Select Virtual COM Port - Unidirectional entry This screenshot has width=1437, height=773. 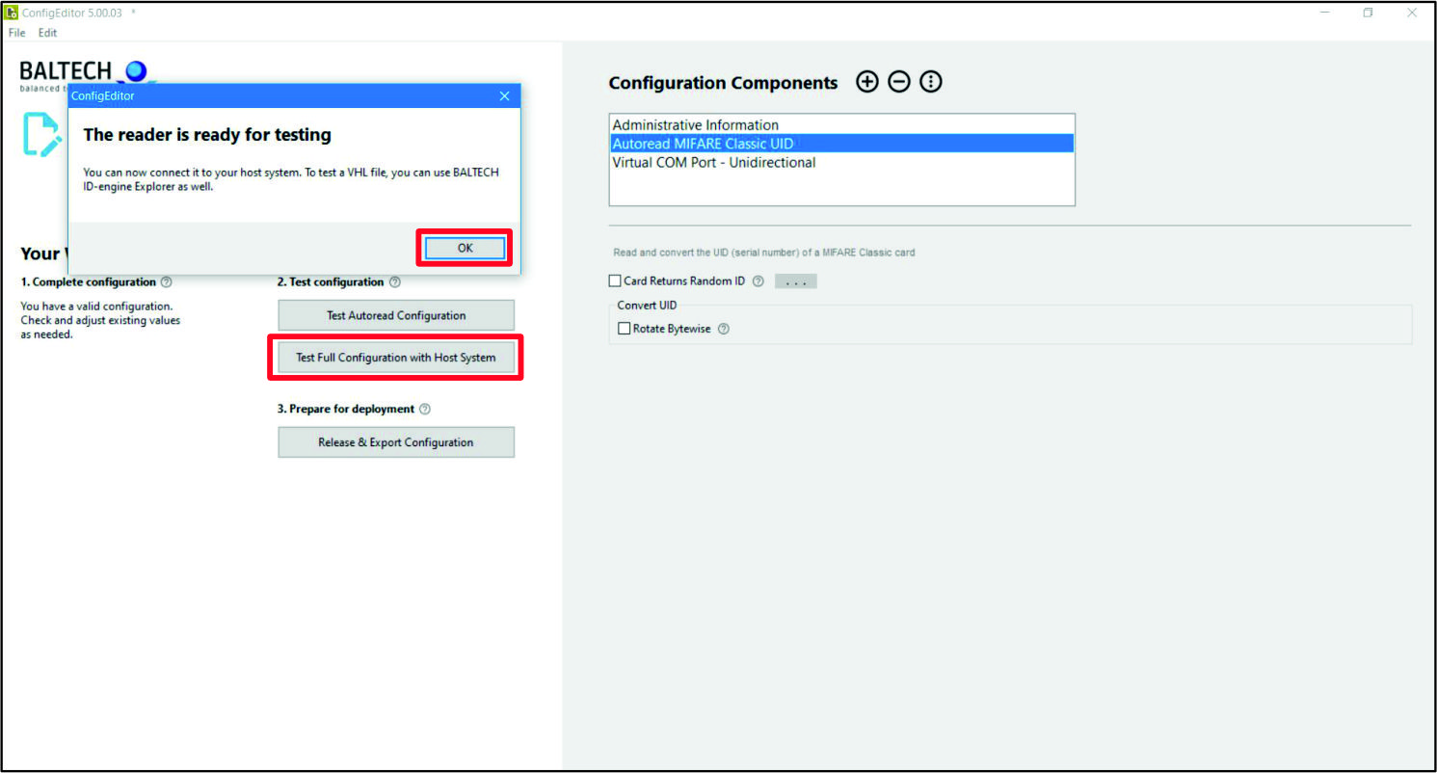click(x=841, y=162)
